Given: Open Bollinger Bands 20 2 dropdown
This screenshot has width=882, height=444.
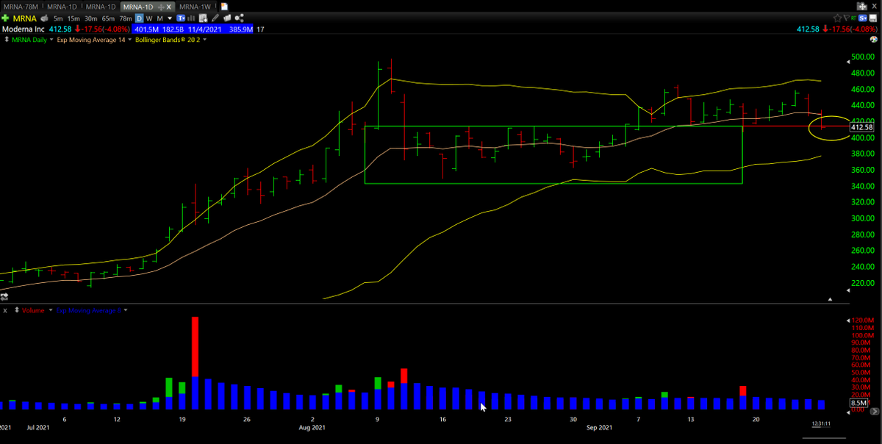Looking at the screenshot, I should click(x=204, y=39).
